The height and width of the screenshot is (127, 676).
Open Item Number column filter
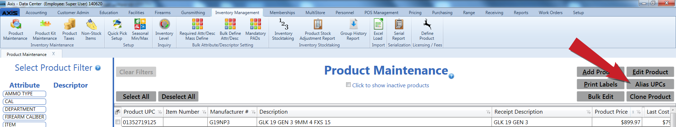click(204, 112)
